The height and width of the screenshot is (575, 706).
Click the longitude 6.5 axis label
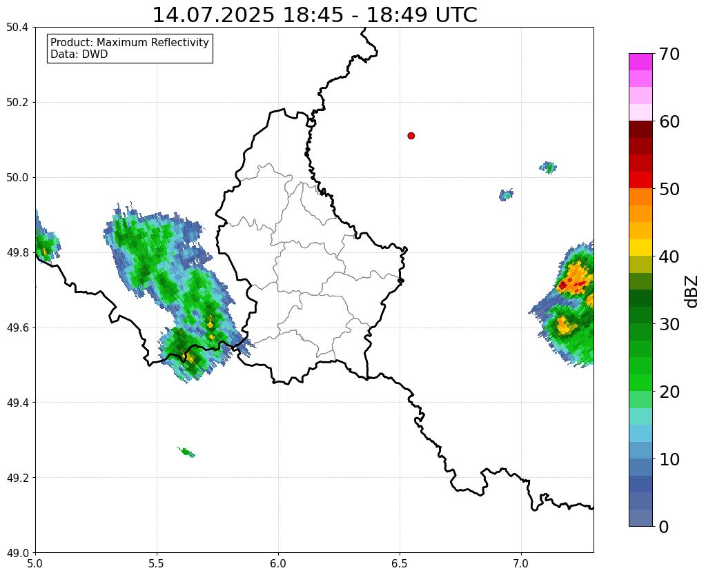pyautogui.click(x=400, y=563)
